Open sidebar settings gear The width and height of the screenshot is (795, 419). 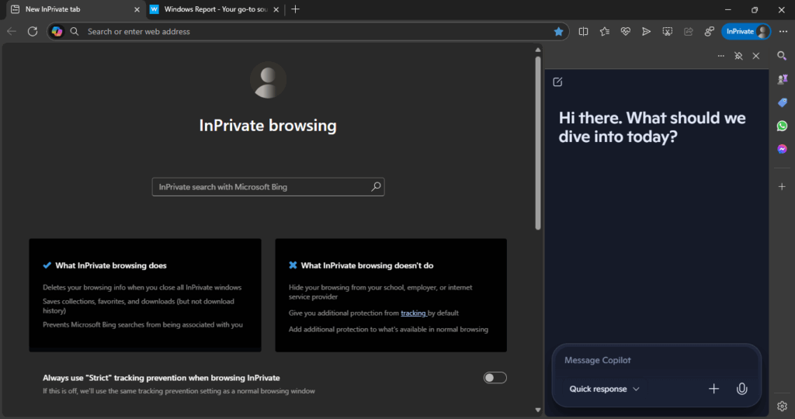tap(782, 406)
